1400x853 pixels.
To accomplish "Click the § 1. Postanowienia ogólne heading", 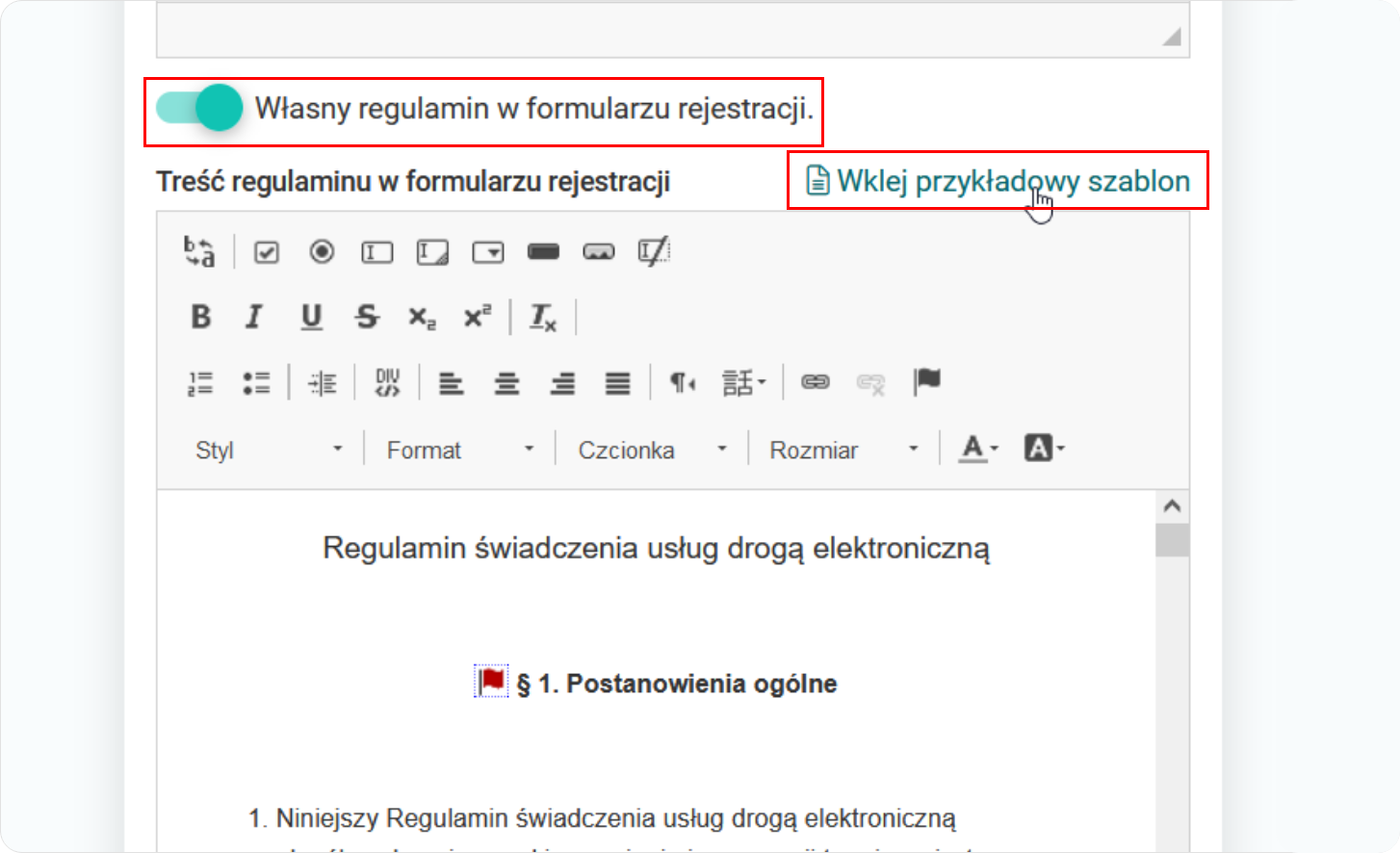I will point(677,684).
